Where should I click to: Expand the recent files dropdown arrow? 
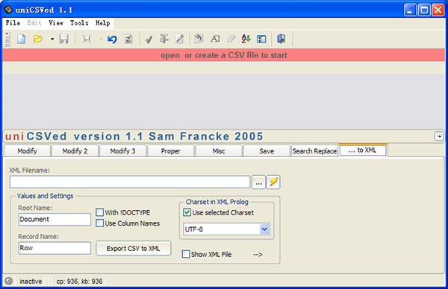(52, 39)
